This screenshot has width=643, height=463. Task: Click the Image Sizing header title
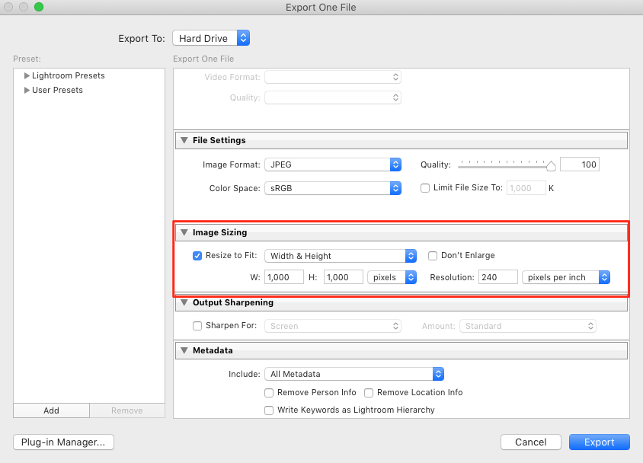tap(220, 232)
